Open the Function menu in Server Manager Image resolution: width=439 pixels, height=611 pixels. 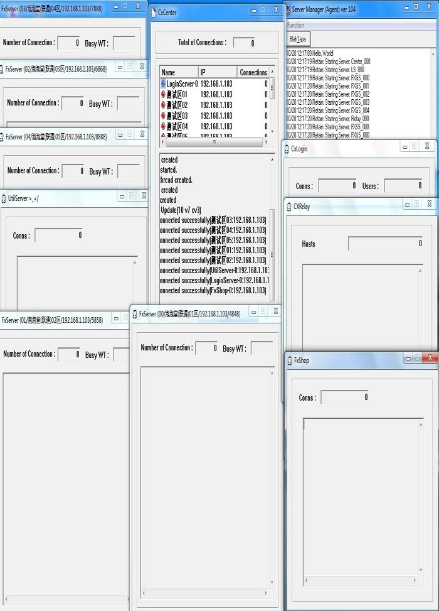click(295, 26)
